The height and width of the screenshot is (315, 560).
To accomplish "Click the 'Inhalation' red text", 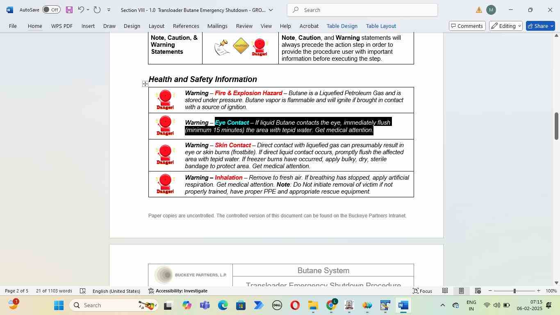I will click(229, 178).
